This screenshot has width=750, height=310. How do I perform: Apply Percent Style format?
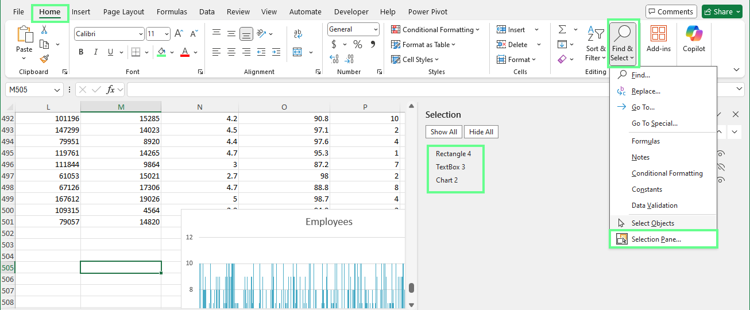click(357, 44)
